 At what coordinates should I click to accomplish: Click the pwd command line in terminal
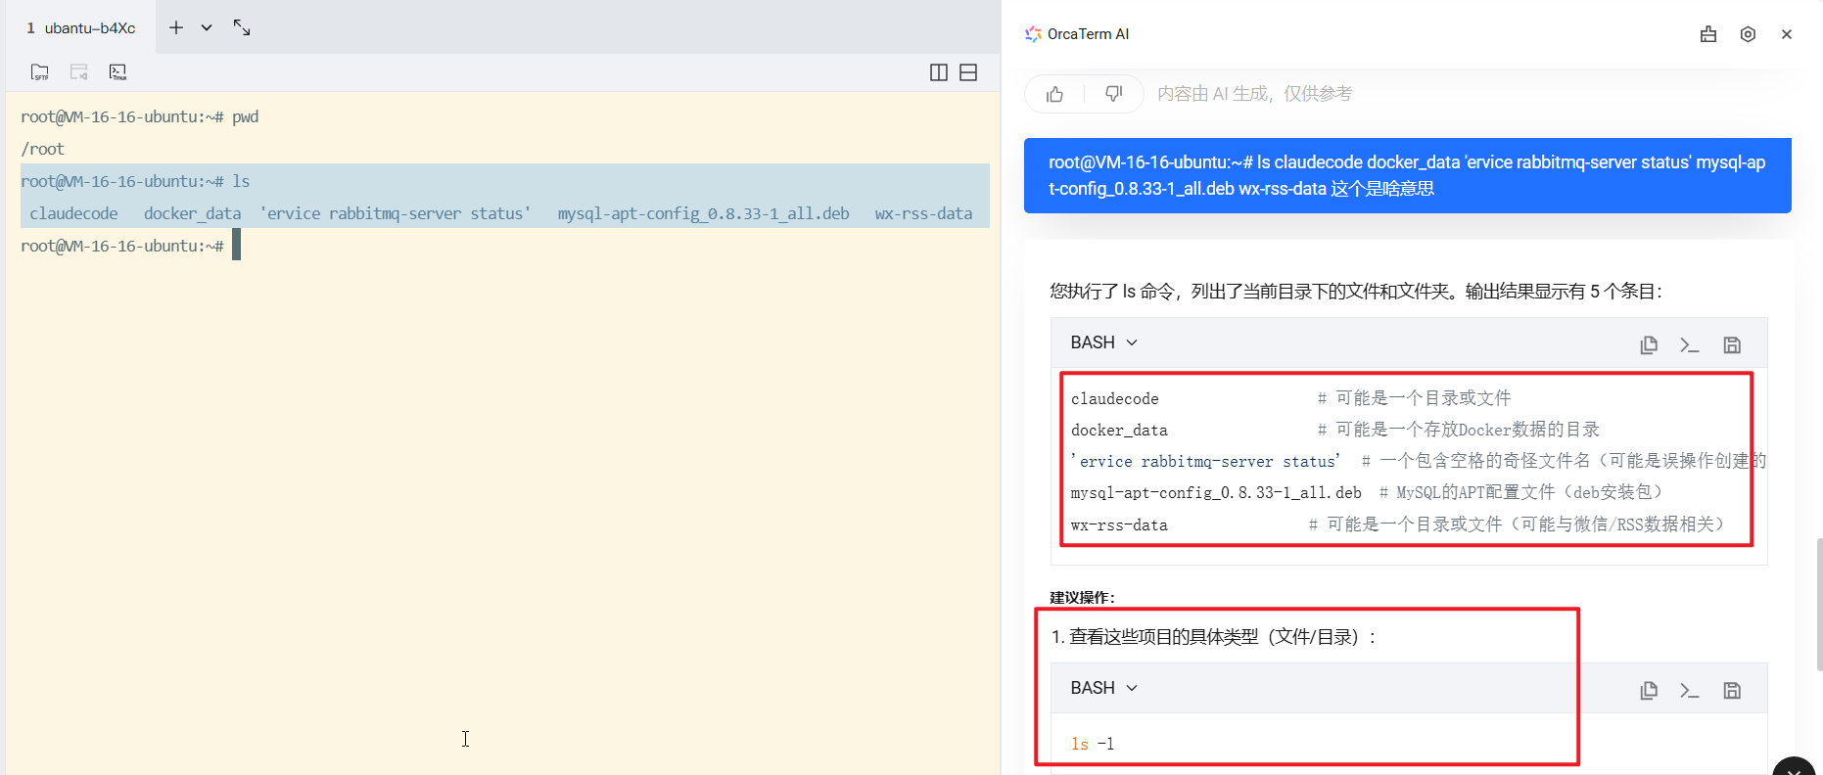140,116
